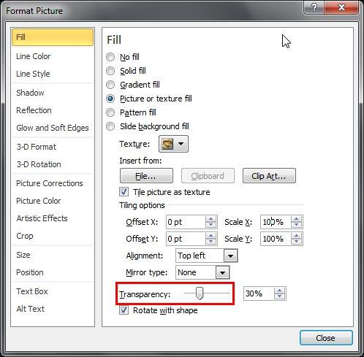Decrease Transparency percent with down arrow
The height and width of the screenshot is (357, 364).
279,296
